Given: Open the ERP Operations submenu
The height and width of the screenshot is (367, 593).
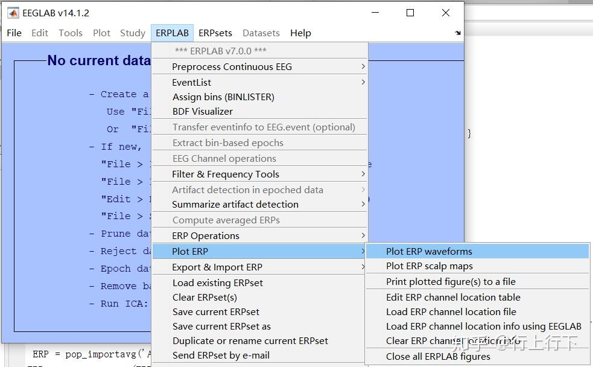Looking at the screenshot, I should [206, 235].
